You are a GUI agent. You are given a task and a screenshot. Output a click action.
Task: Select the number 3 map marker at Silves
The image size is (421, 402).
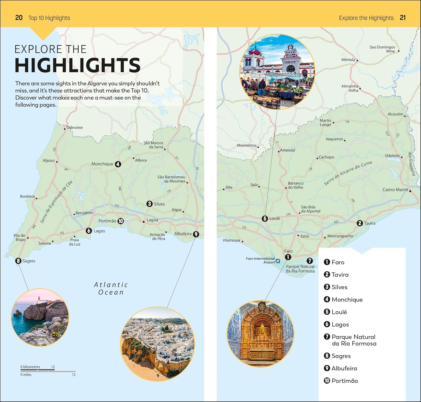click(x=149, y=204)
